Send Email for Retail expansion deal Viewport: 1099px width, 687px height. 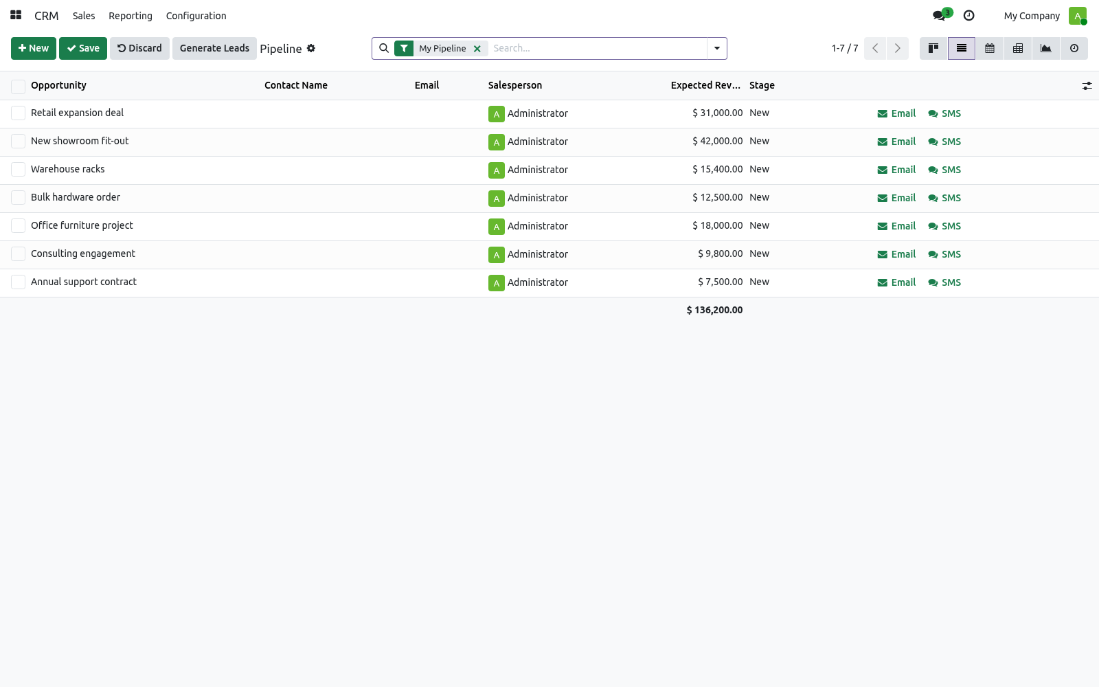(896, 113)
